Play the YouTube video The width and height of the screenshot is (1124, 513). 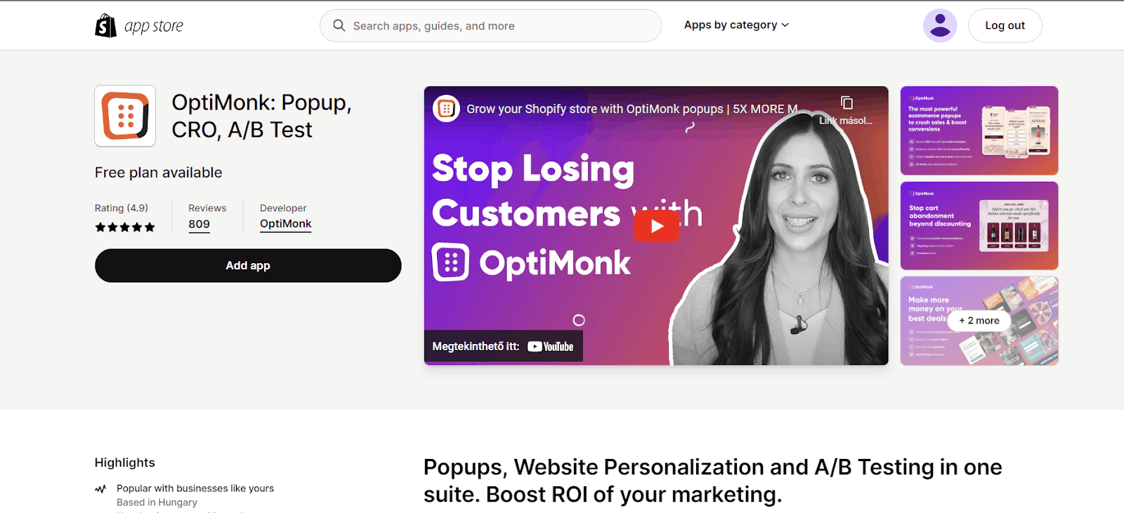click(x=656, y=226)
